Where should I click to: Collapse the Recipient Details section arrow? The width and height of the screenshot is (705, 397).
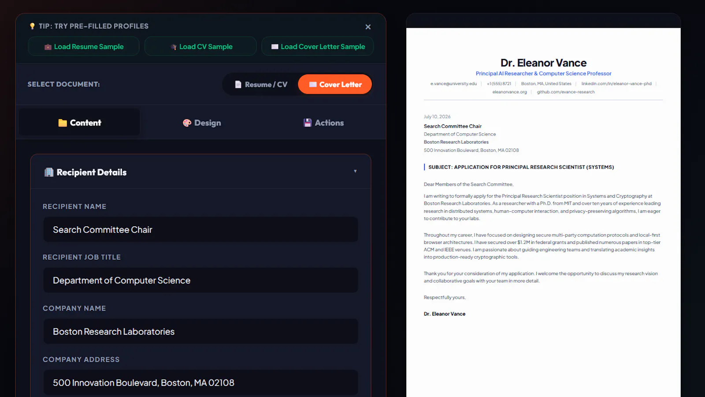[x=355, y=171]
